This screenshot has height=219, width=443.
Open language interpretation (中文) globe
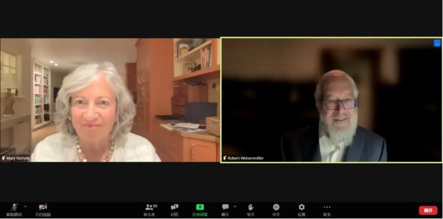[276, 208]
